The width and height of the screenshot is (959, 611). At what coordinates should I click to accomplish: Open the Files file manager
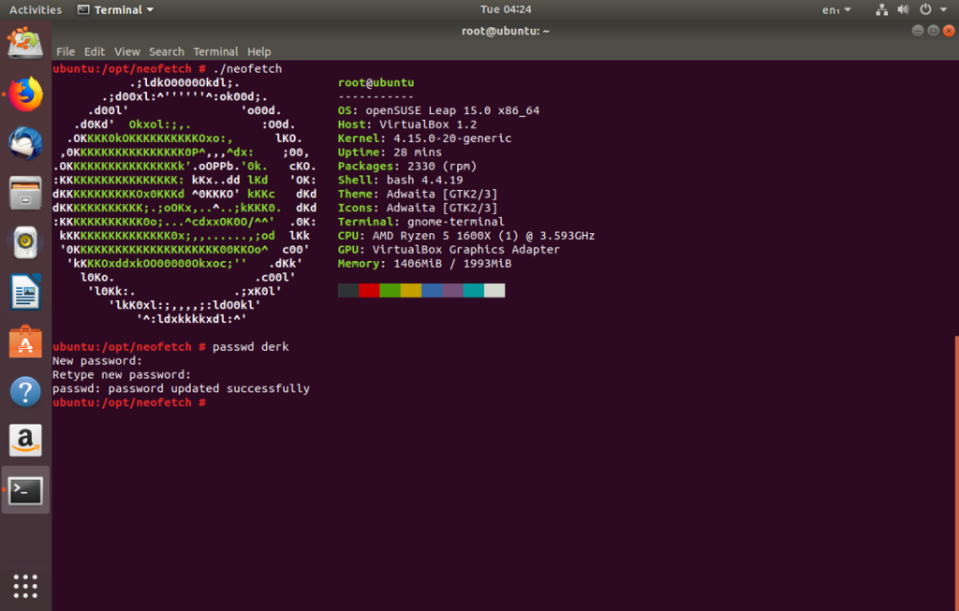click(24, 194)
